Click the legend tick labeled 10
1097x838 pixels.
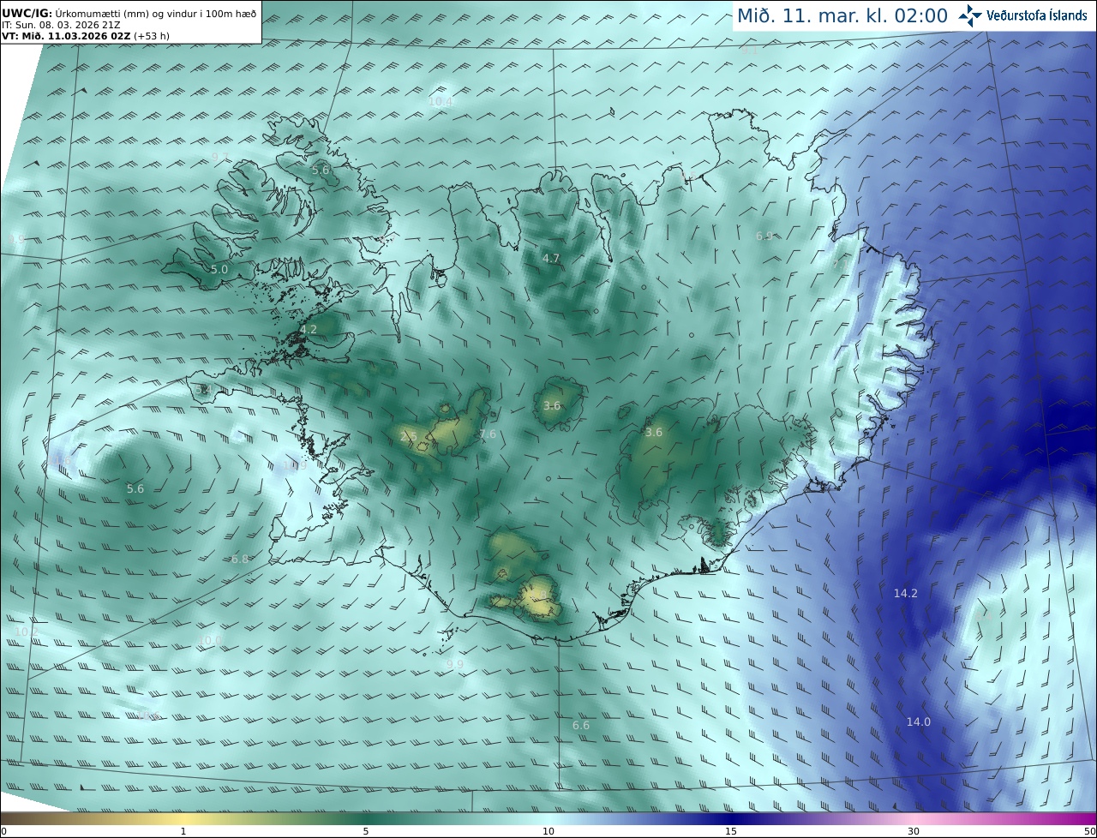tap(548, 832)
